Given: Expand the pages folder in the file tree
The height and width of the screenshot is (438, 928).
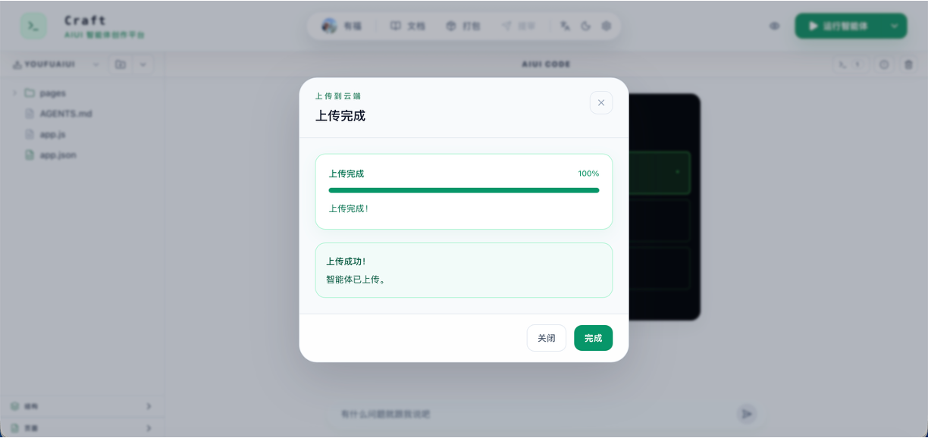Looking at the screenshot, I should 14,93.
